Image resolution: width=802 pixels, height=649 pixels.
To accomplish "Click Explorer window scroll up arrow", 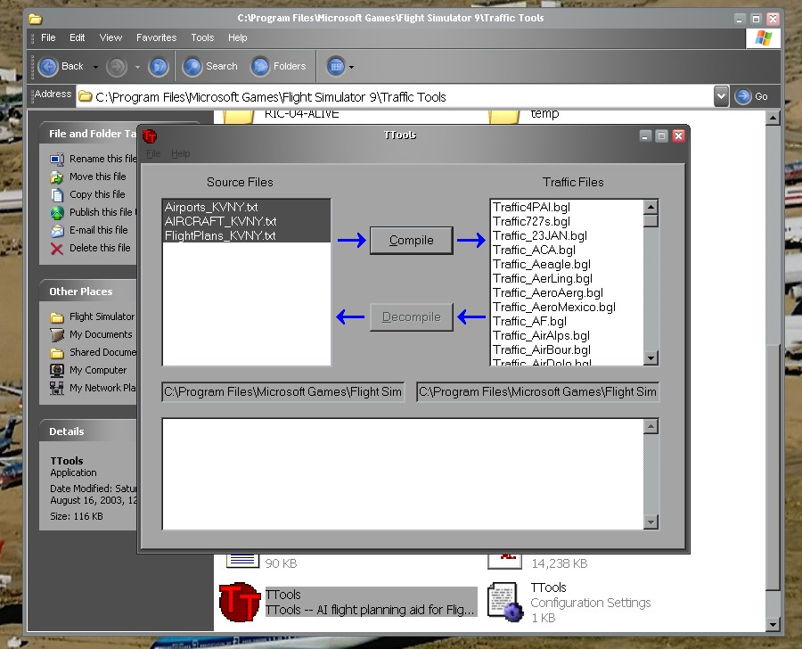I will point(773,119).
